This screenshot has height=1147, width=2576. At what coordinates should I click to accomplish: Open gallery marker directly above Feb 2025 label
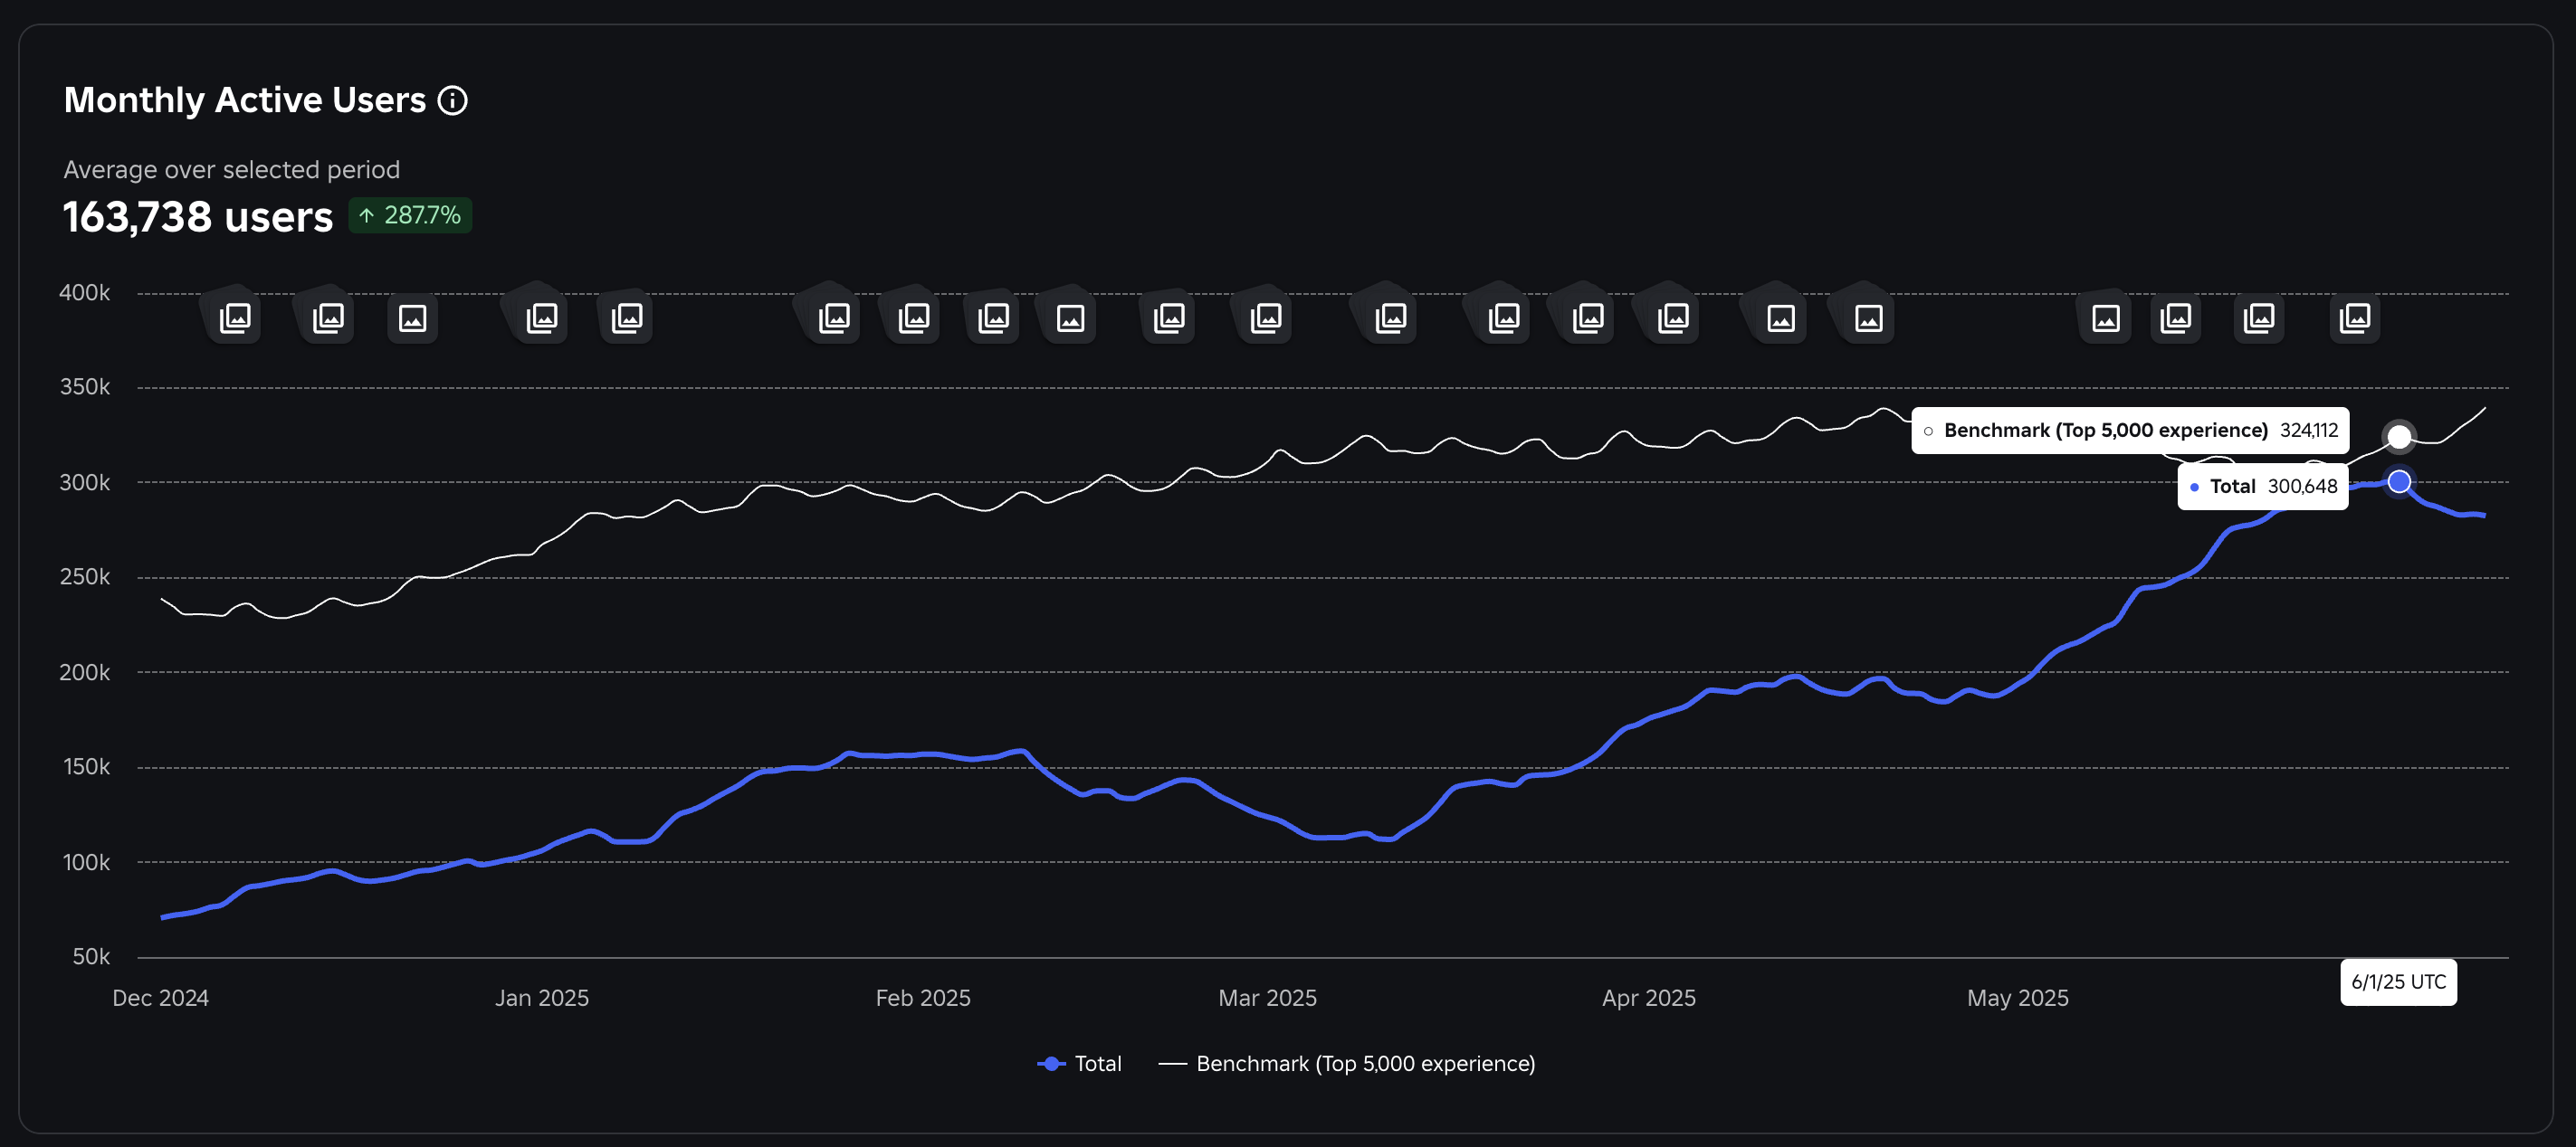click(914, 318)
